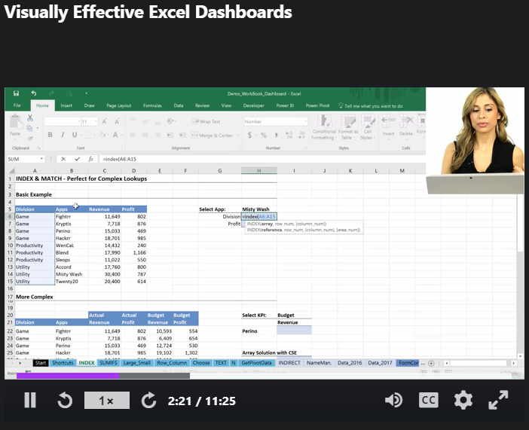This screenshot has height=430, width=529.
Task: Toggle Underline formatting
Action: pyautogui.click(x=74, y=135)
